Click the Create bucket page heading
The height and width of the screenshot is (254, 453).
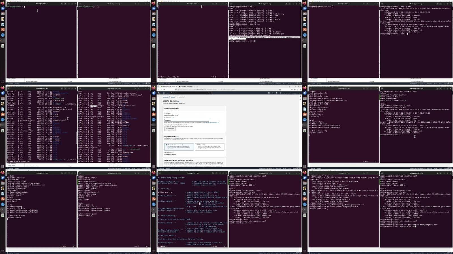point(170,101)
